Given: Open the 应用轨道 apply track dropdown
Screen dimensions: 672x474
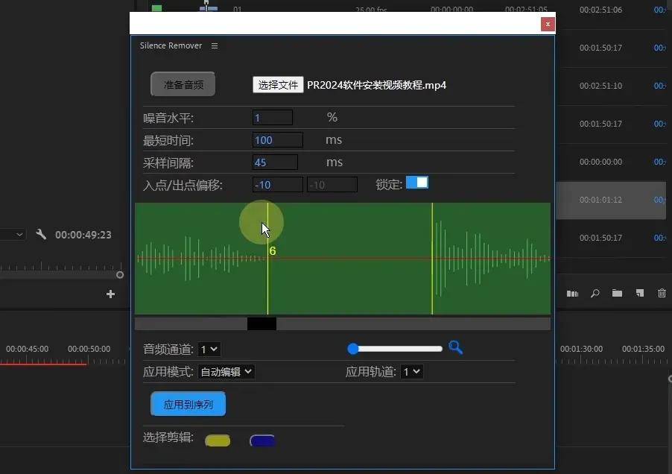Looking at the screenshot, I should [412, 372].
